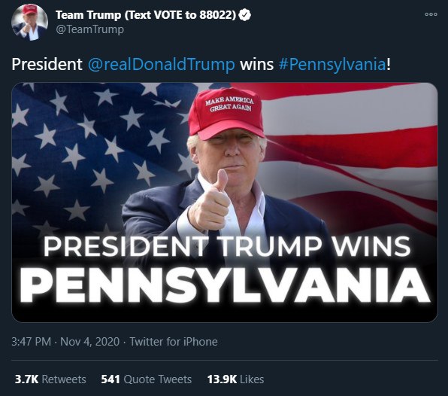View the 13.9K Likes list
Image resolution: width=448 pixels, height=396 pixels.
point(235,379)
